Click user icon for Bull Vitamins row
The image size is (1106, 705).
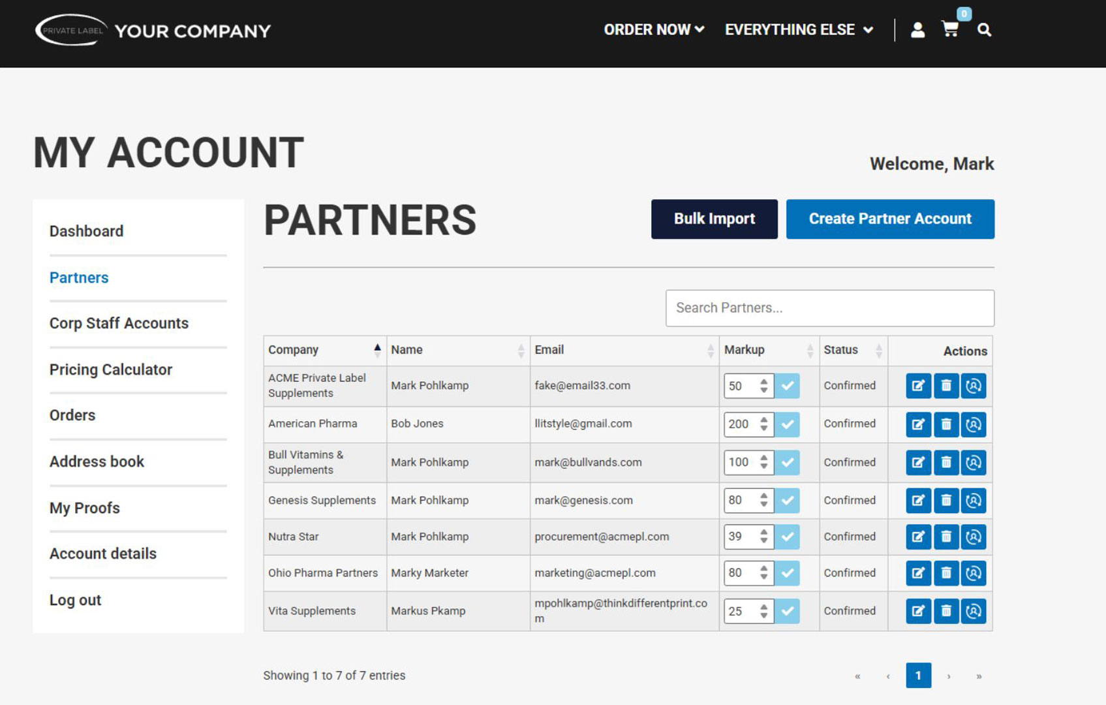(x=974, y=462)
